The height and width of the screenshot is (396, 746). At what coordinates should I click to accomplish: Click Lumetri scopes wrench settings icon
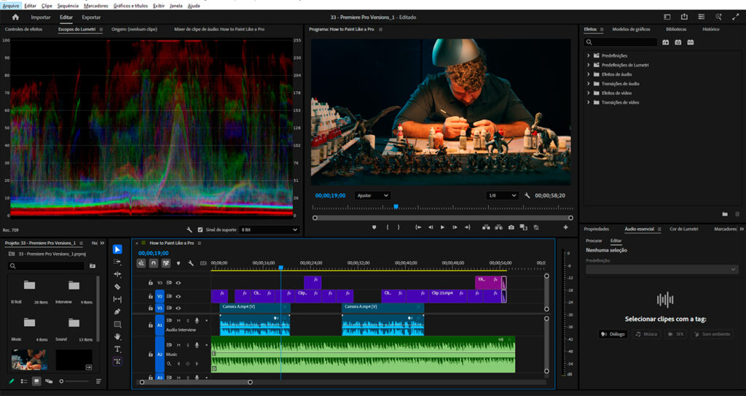click(x=189, y=230)
